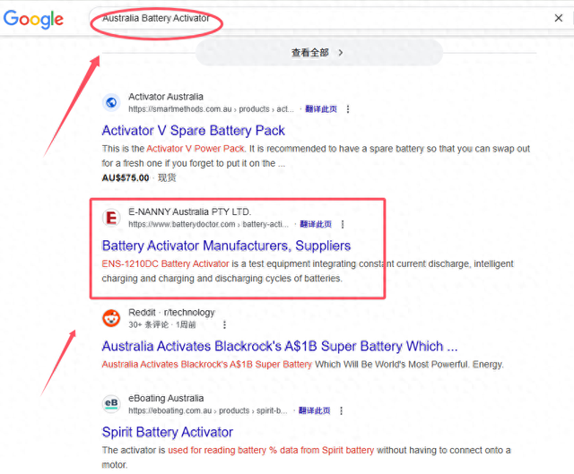Translate the eboating.com.au page via 翻译此页
574x474 pixels.
click(x=314, y=410)
